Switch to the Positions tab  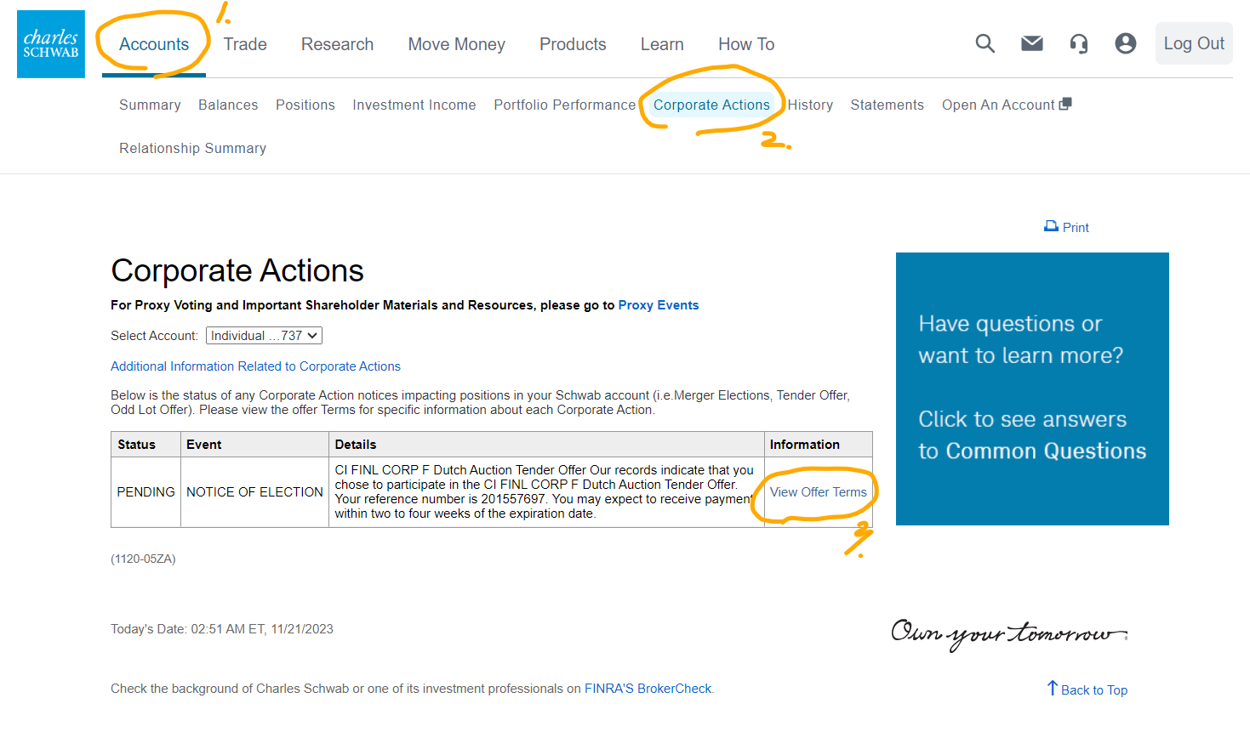click(305, 105)
